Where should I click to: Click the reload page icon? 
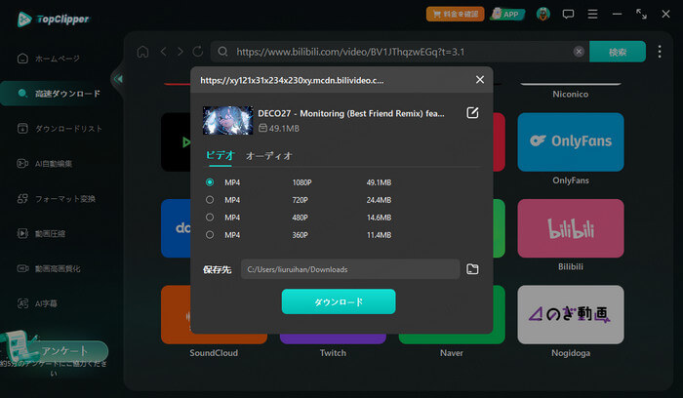tap(198, 52)
